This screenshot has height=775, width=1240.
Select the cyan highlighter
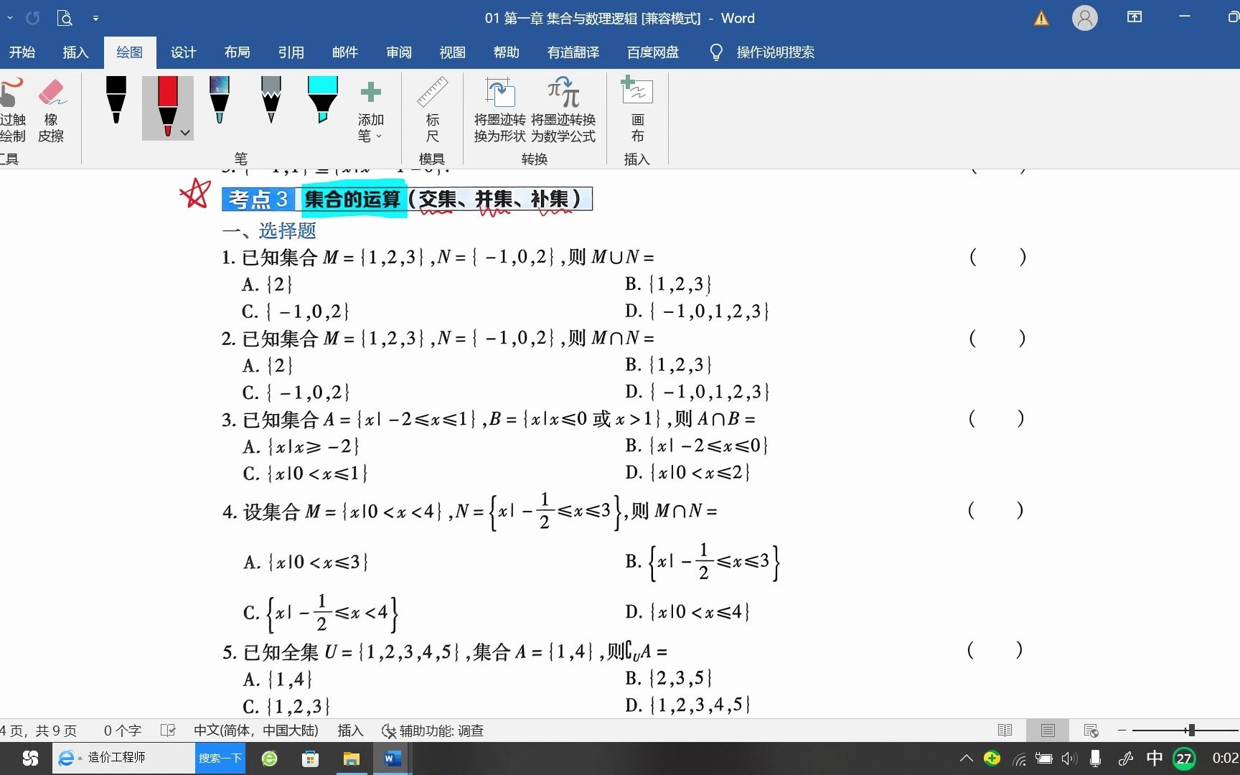click(x=323, y=100)
